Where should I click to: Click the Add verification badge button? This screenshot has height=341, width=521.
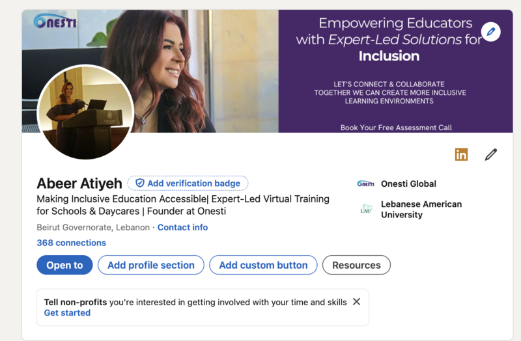pyautogui.click(x=188, y=184)
